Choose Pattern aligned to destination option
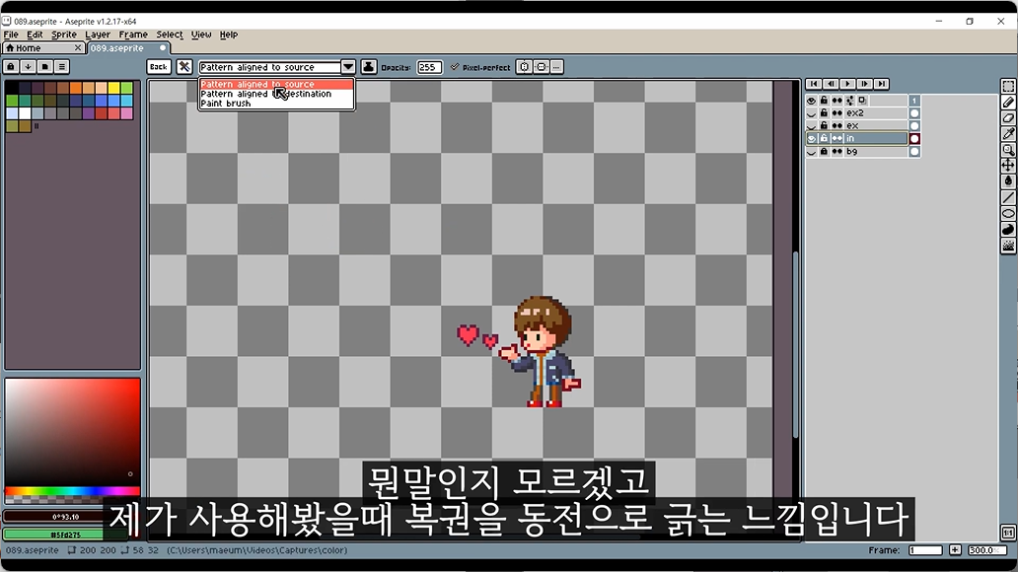The width and height of the screenshot is (1018, 572). (276, 94)
